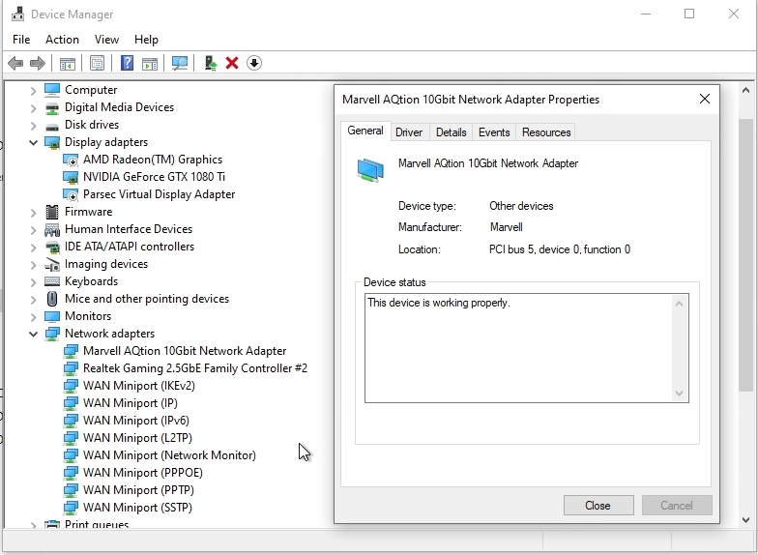Click the NVIDIA GeForce GTX 1080 Ti icon
Image resolution: width=758 pixels, height=555 pixels.
coord(71,178)
